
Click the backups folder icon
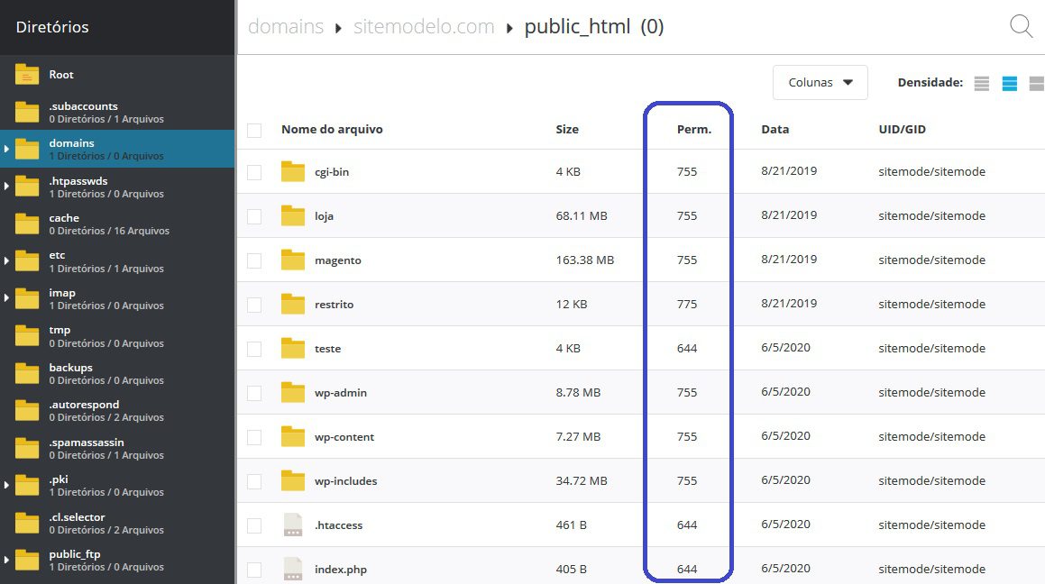[x=27, y=374]
